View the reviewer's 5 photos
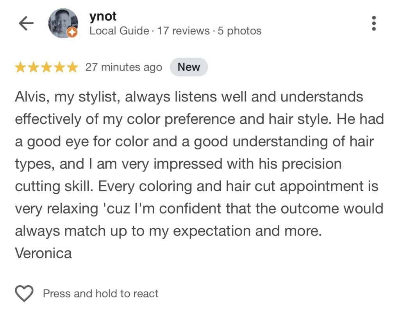Screen dimensions: 400x324 239,31
